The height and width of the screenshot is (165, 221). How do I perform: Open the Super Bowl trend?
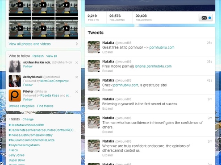pyautogui.click(x=17, y=160)
